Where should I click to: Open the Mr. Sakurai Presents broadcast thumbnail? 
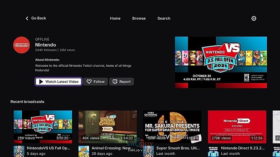(172, 127)
